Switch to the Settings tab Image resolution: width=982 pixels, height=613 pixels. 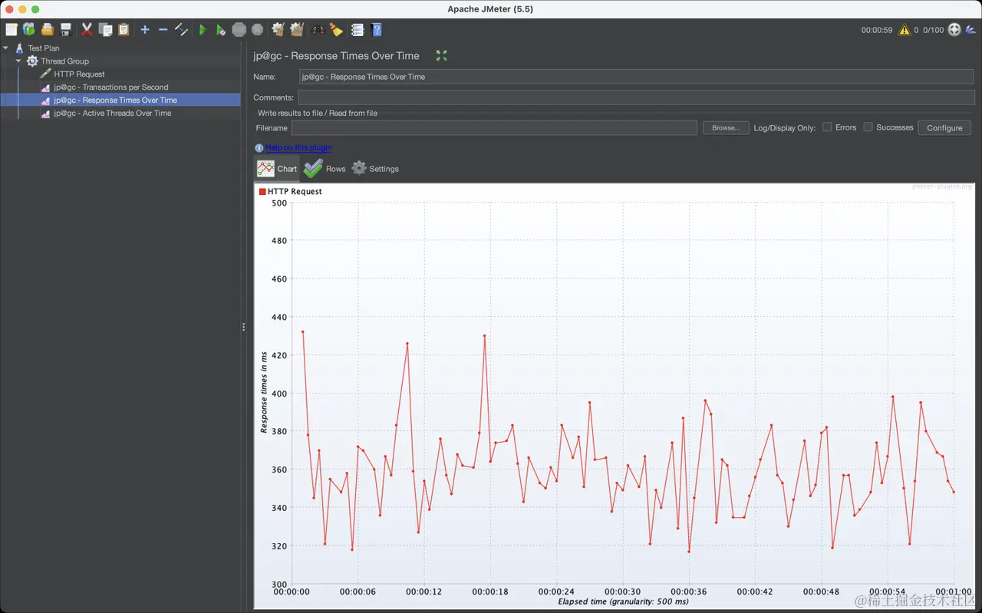(x=375, y=169)
